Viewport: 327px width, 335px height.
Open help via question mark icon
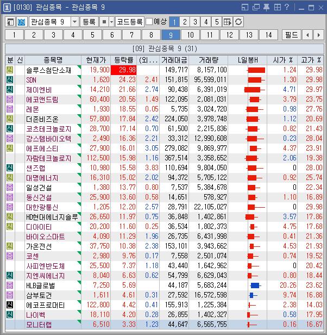pyautogui.click(x=287, y=7)
